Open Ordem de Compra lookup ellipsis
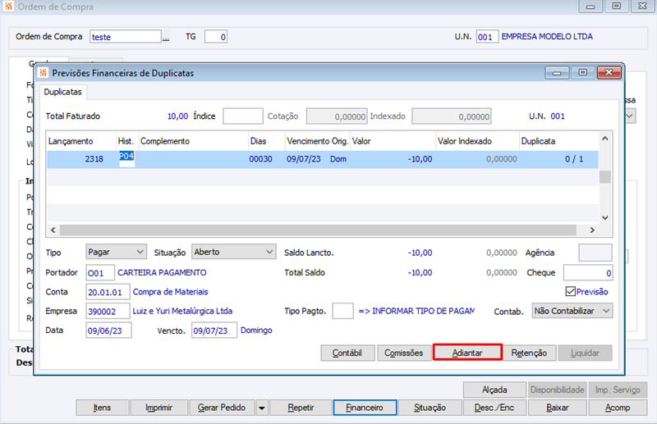 [x=166, y=38]
